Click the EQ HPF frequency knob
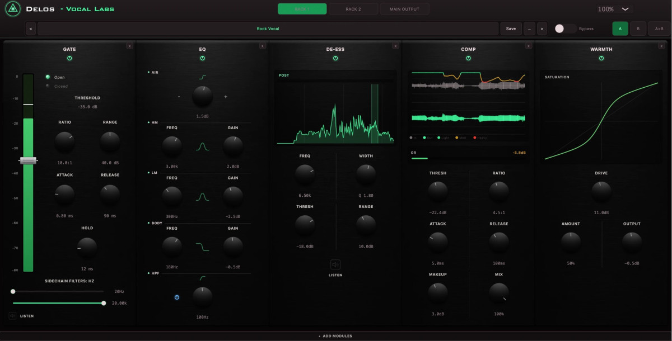Viewport: 672px width, 341px height. pyautogui.click(x=202, y=297)
